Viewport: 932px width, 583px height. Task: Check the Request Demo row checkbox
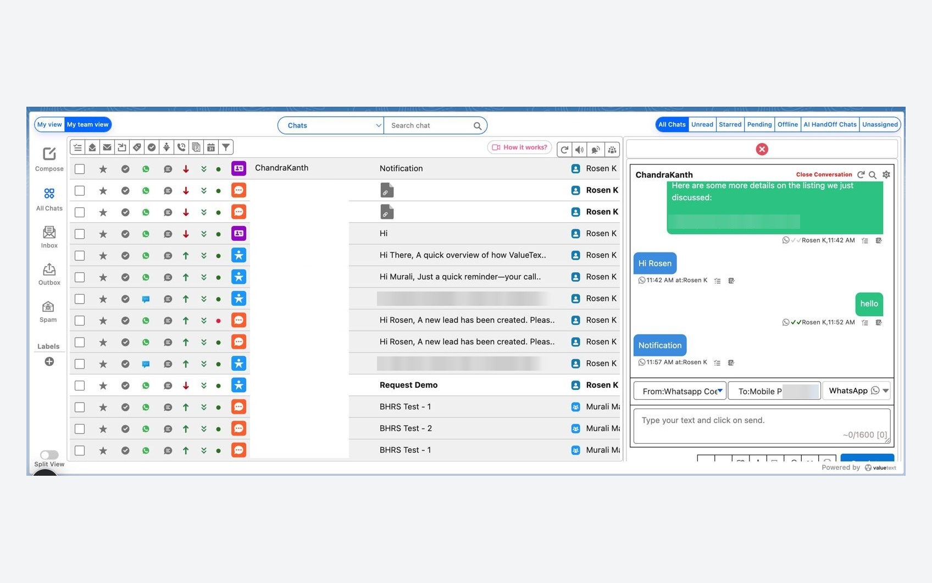pyautogui.click(x=80, y=386)
